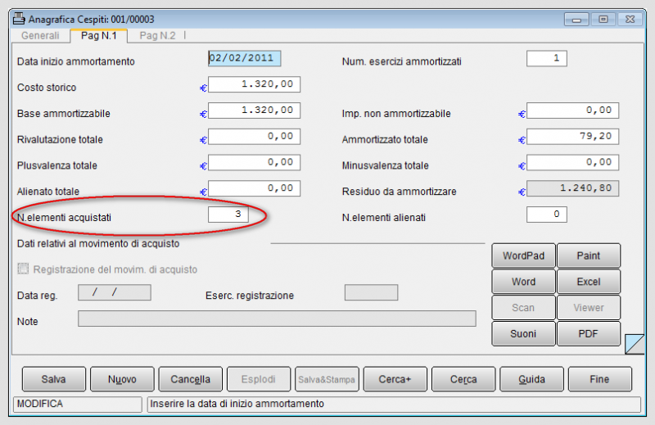Click the Num. esercizi ammortizzati field

pos(546,58)
